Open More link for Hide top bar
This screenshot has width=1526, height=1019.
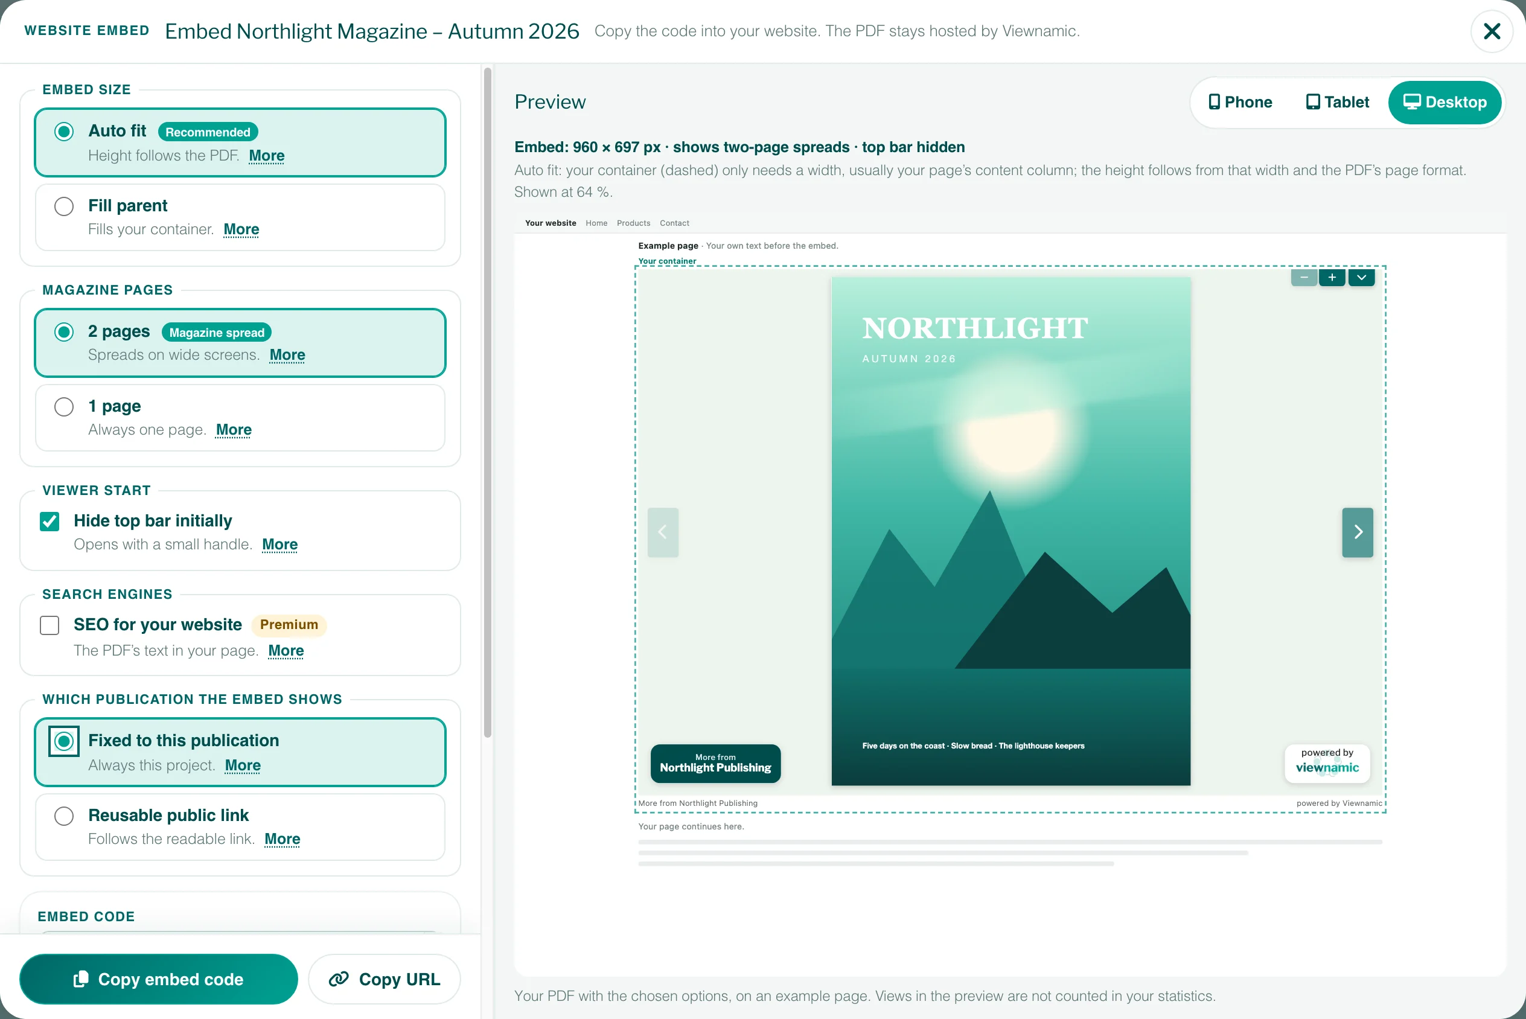pyautogui.click(x=279, y=544)
